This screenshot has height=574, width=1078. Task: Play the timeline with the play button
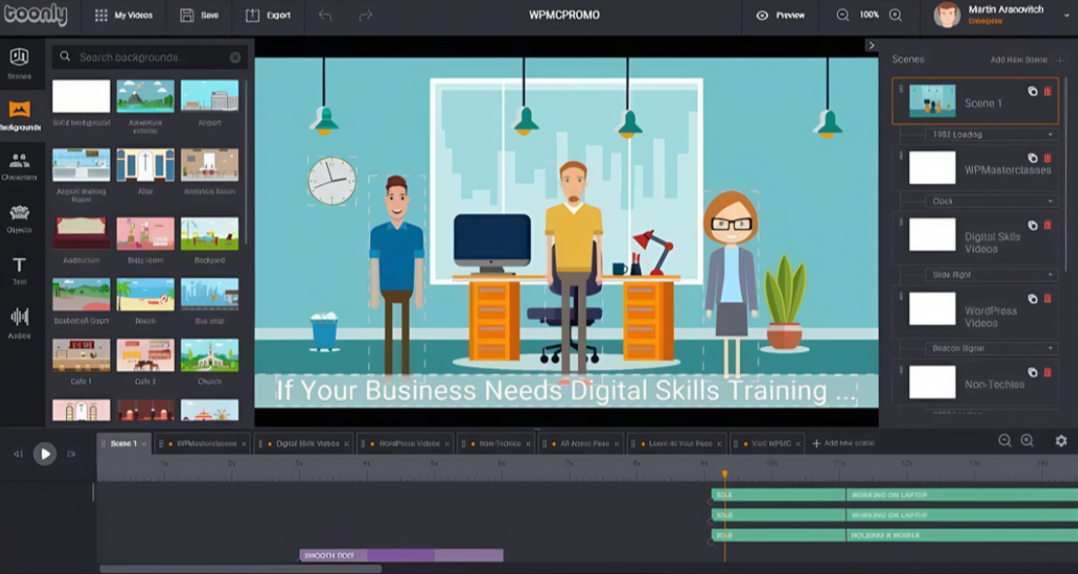[x=45, y=454]
